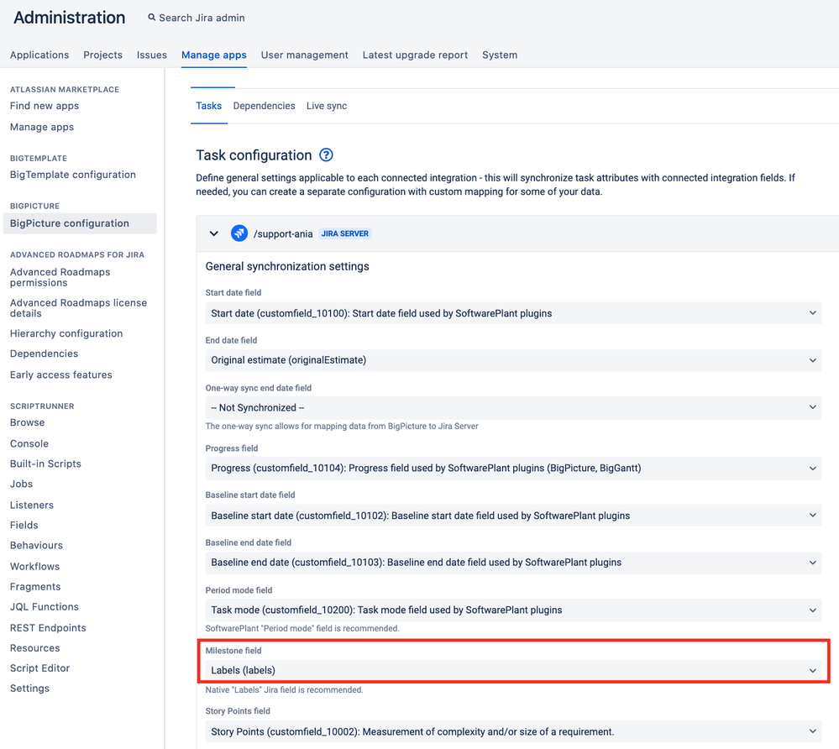Switch to the Live sync sub-tab
Viewport: 839px width, 749px height.
pyautogui.click(x=327, y=106)
